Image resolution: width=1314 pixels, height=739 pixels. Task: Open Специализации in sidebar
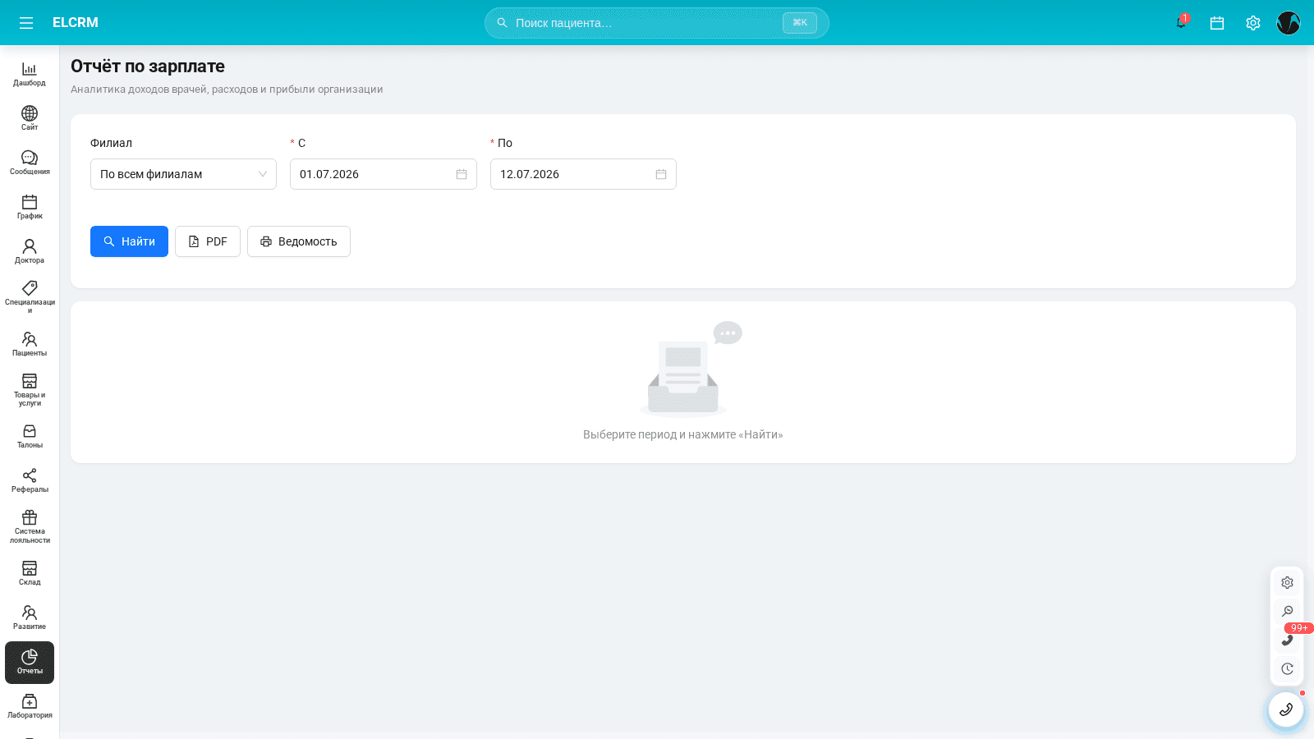tap(30, 297)
